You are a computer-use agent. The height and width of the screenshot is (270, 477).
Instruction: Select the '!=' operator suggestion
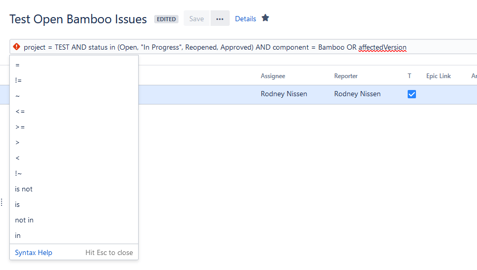pyautogui.click(x=19, y=81)
